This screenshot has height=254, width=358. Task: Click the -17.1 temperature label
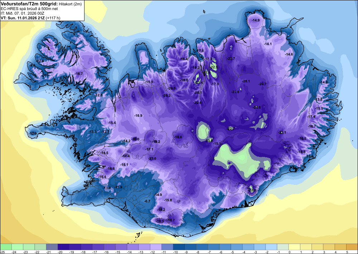pos(149,149)
